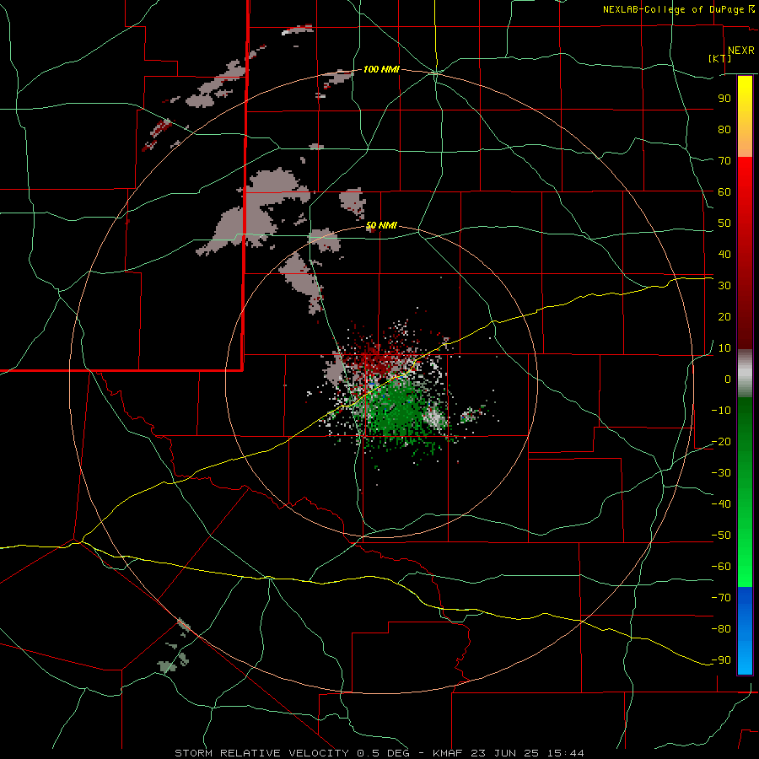This screenshot has height=759, width=759.
Task: Select the -10 value on the velocity scale
Action: (721, 411)
